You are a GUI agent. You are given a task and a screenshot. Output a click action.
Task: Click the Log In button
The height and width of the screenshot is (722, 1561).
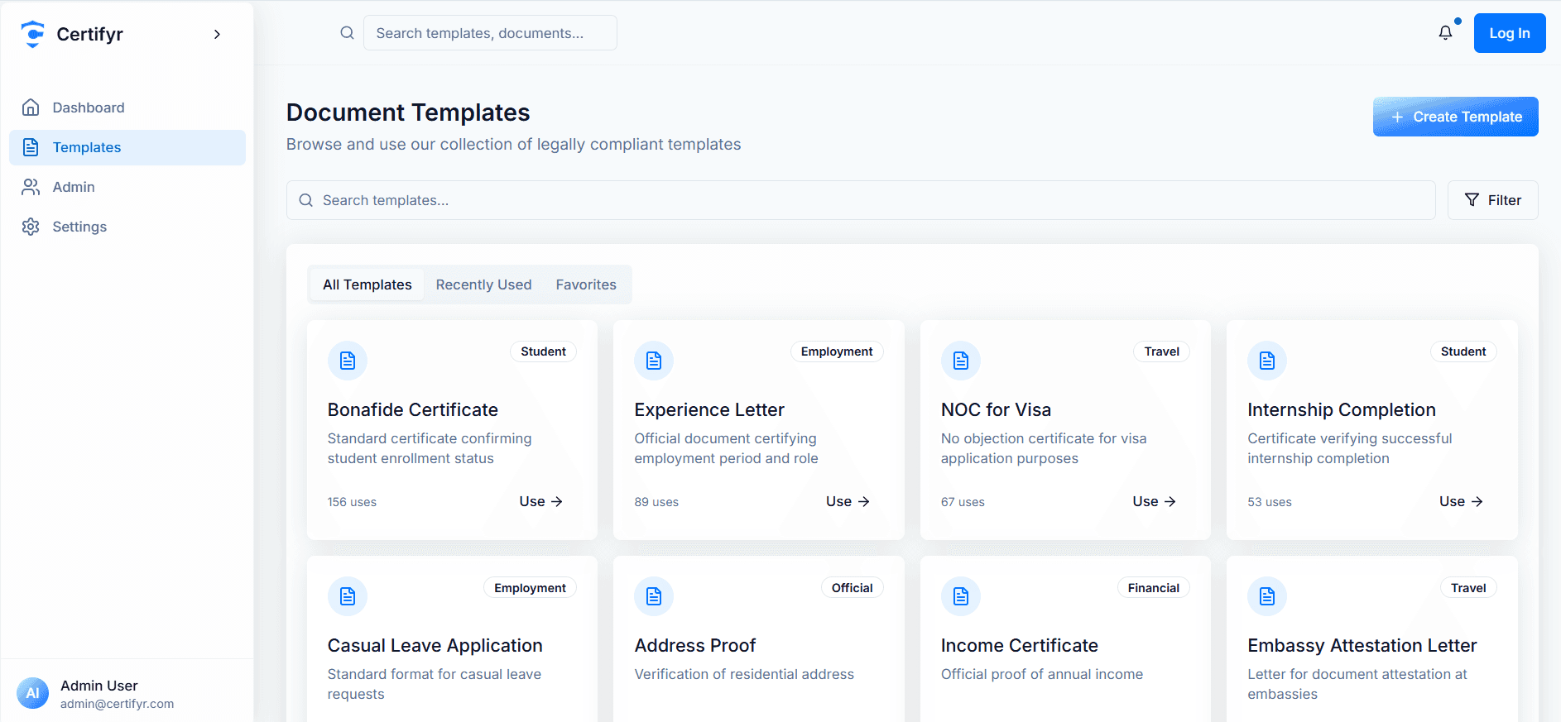tap(1510, 33)
